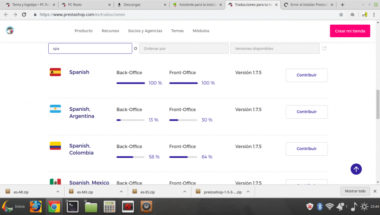Viewport: 380px width, 215px height.
Task: Expand options for es-MX.zip download
Action: coord(121,191)
